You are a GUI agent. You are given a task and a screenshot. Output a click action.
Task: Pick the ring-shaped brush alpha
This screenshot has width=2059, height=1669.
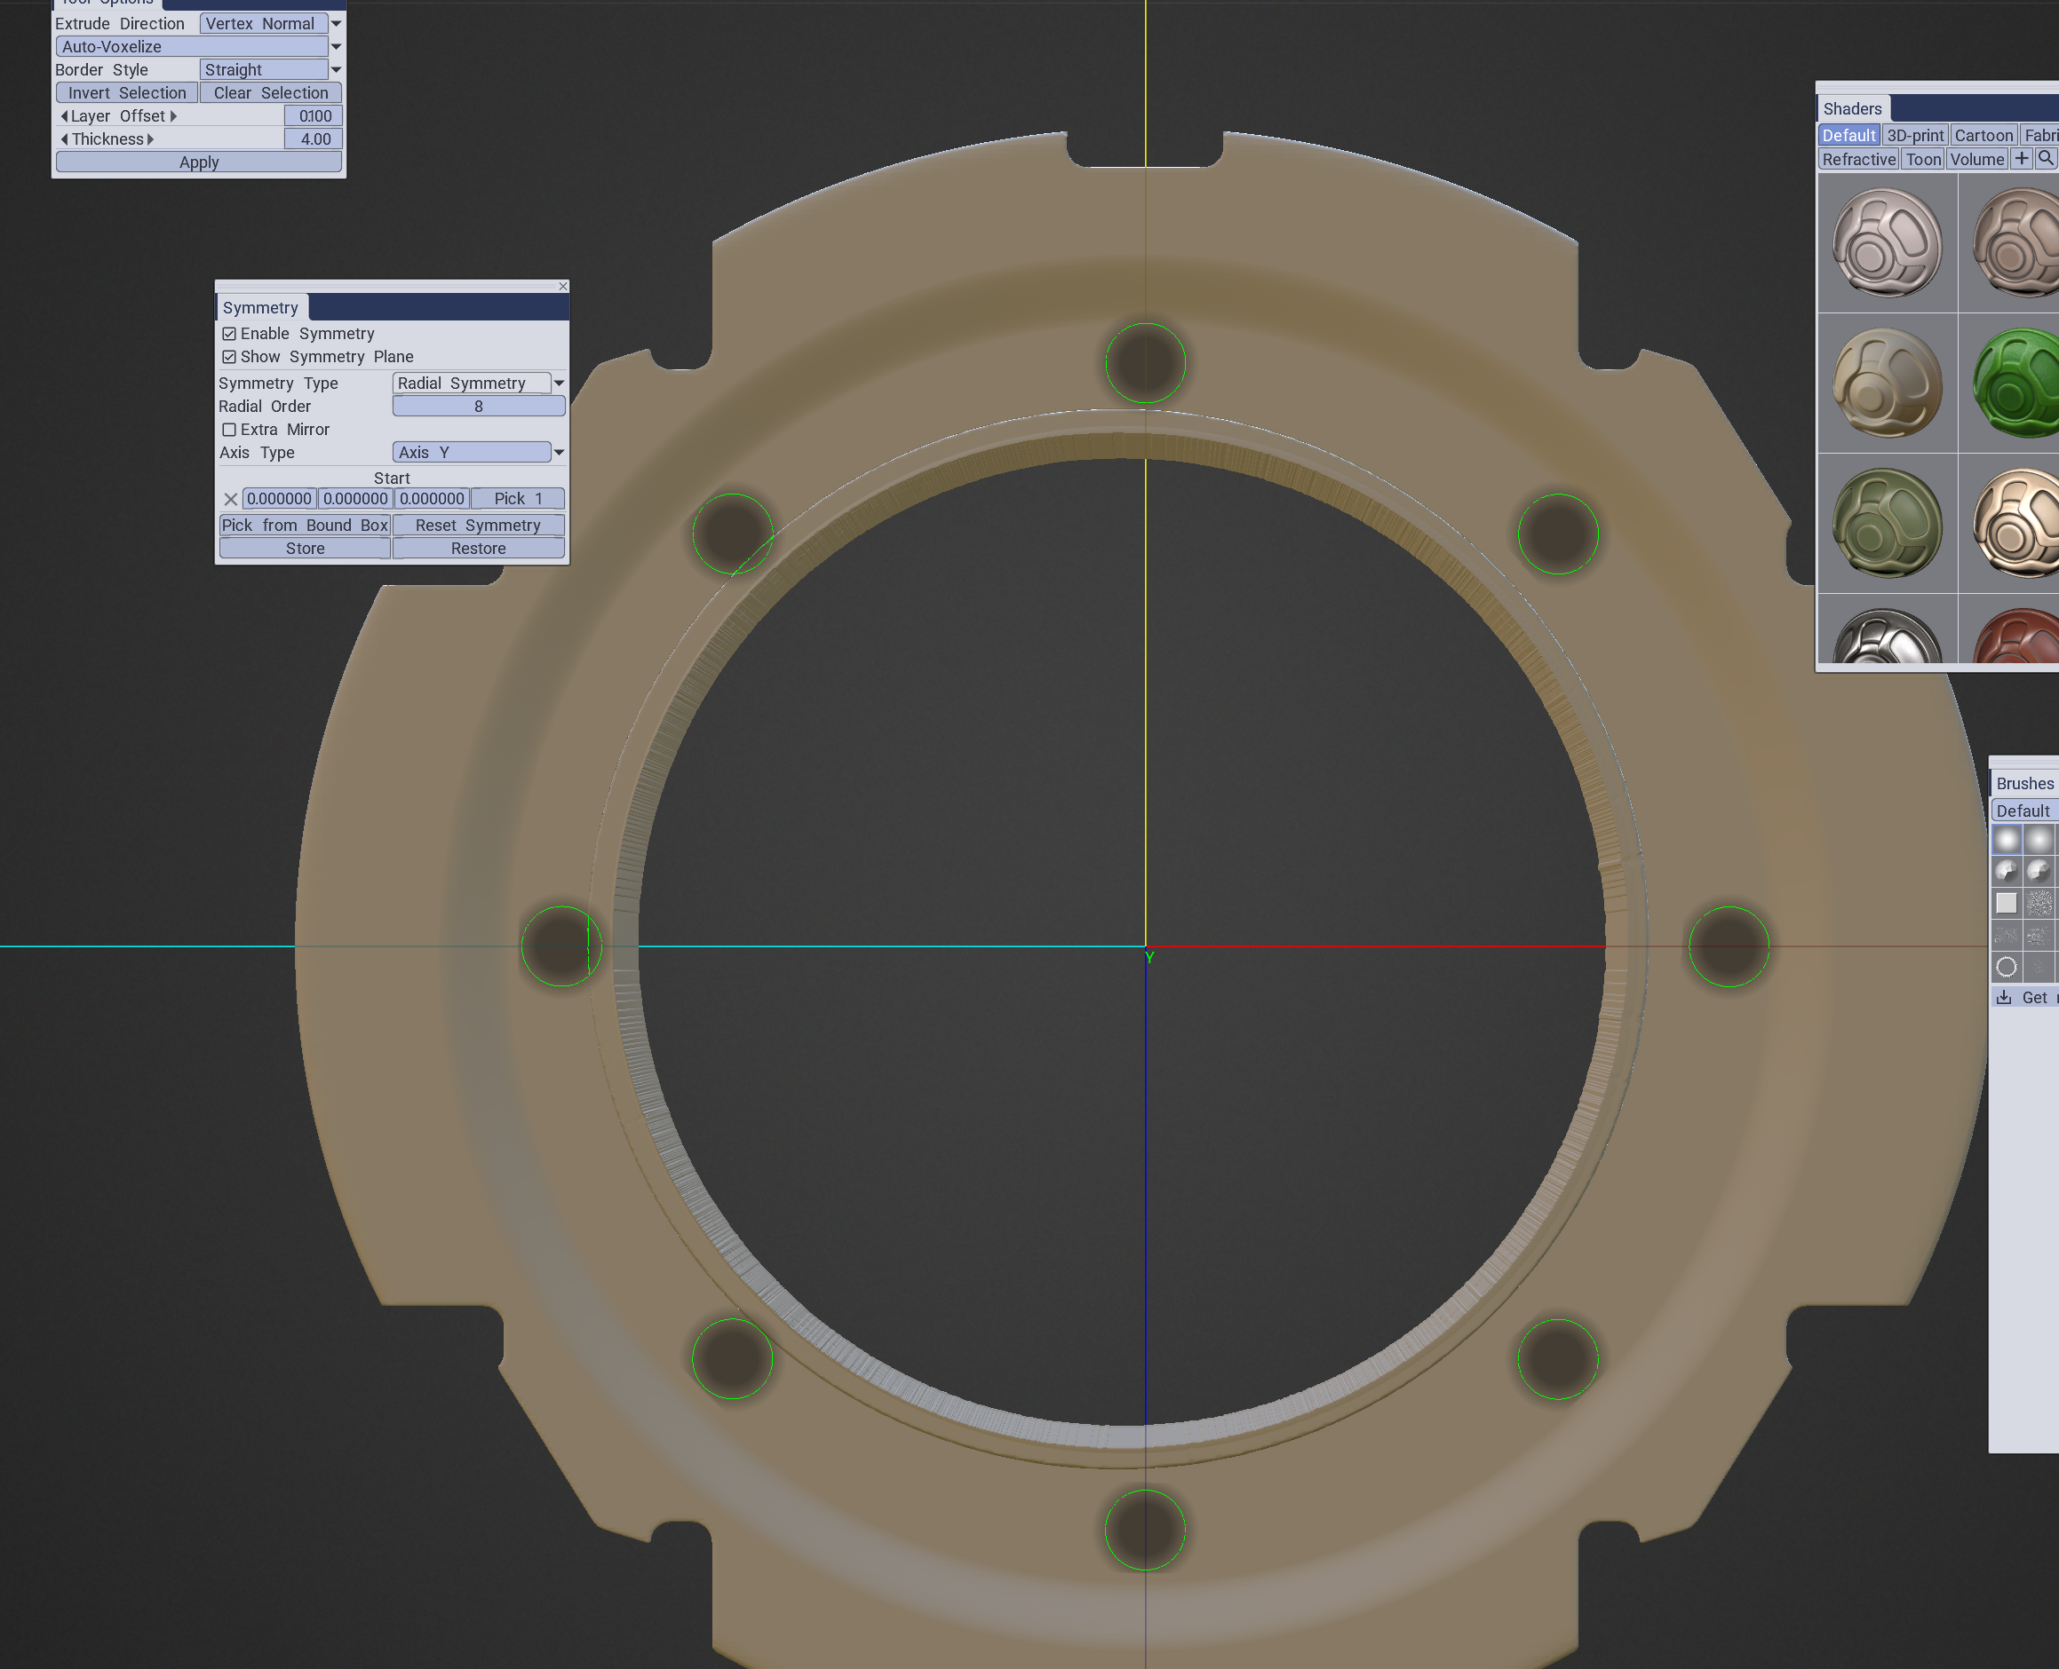pos(2006,966)
